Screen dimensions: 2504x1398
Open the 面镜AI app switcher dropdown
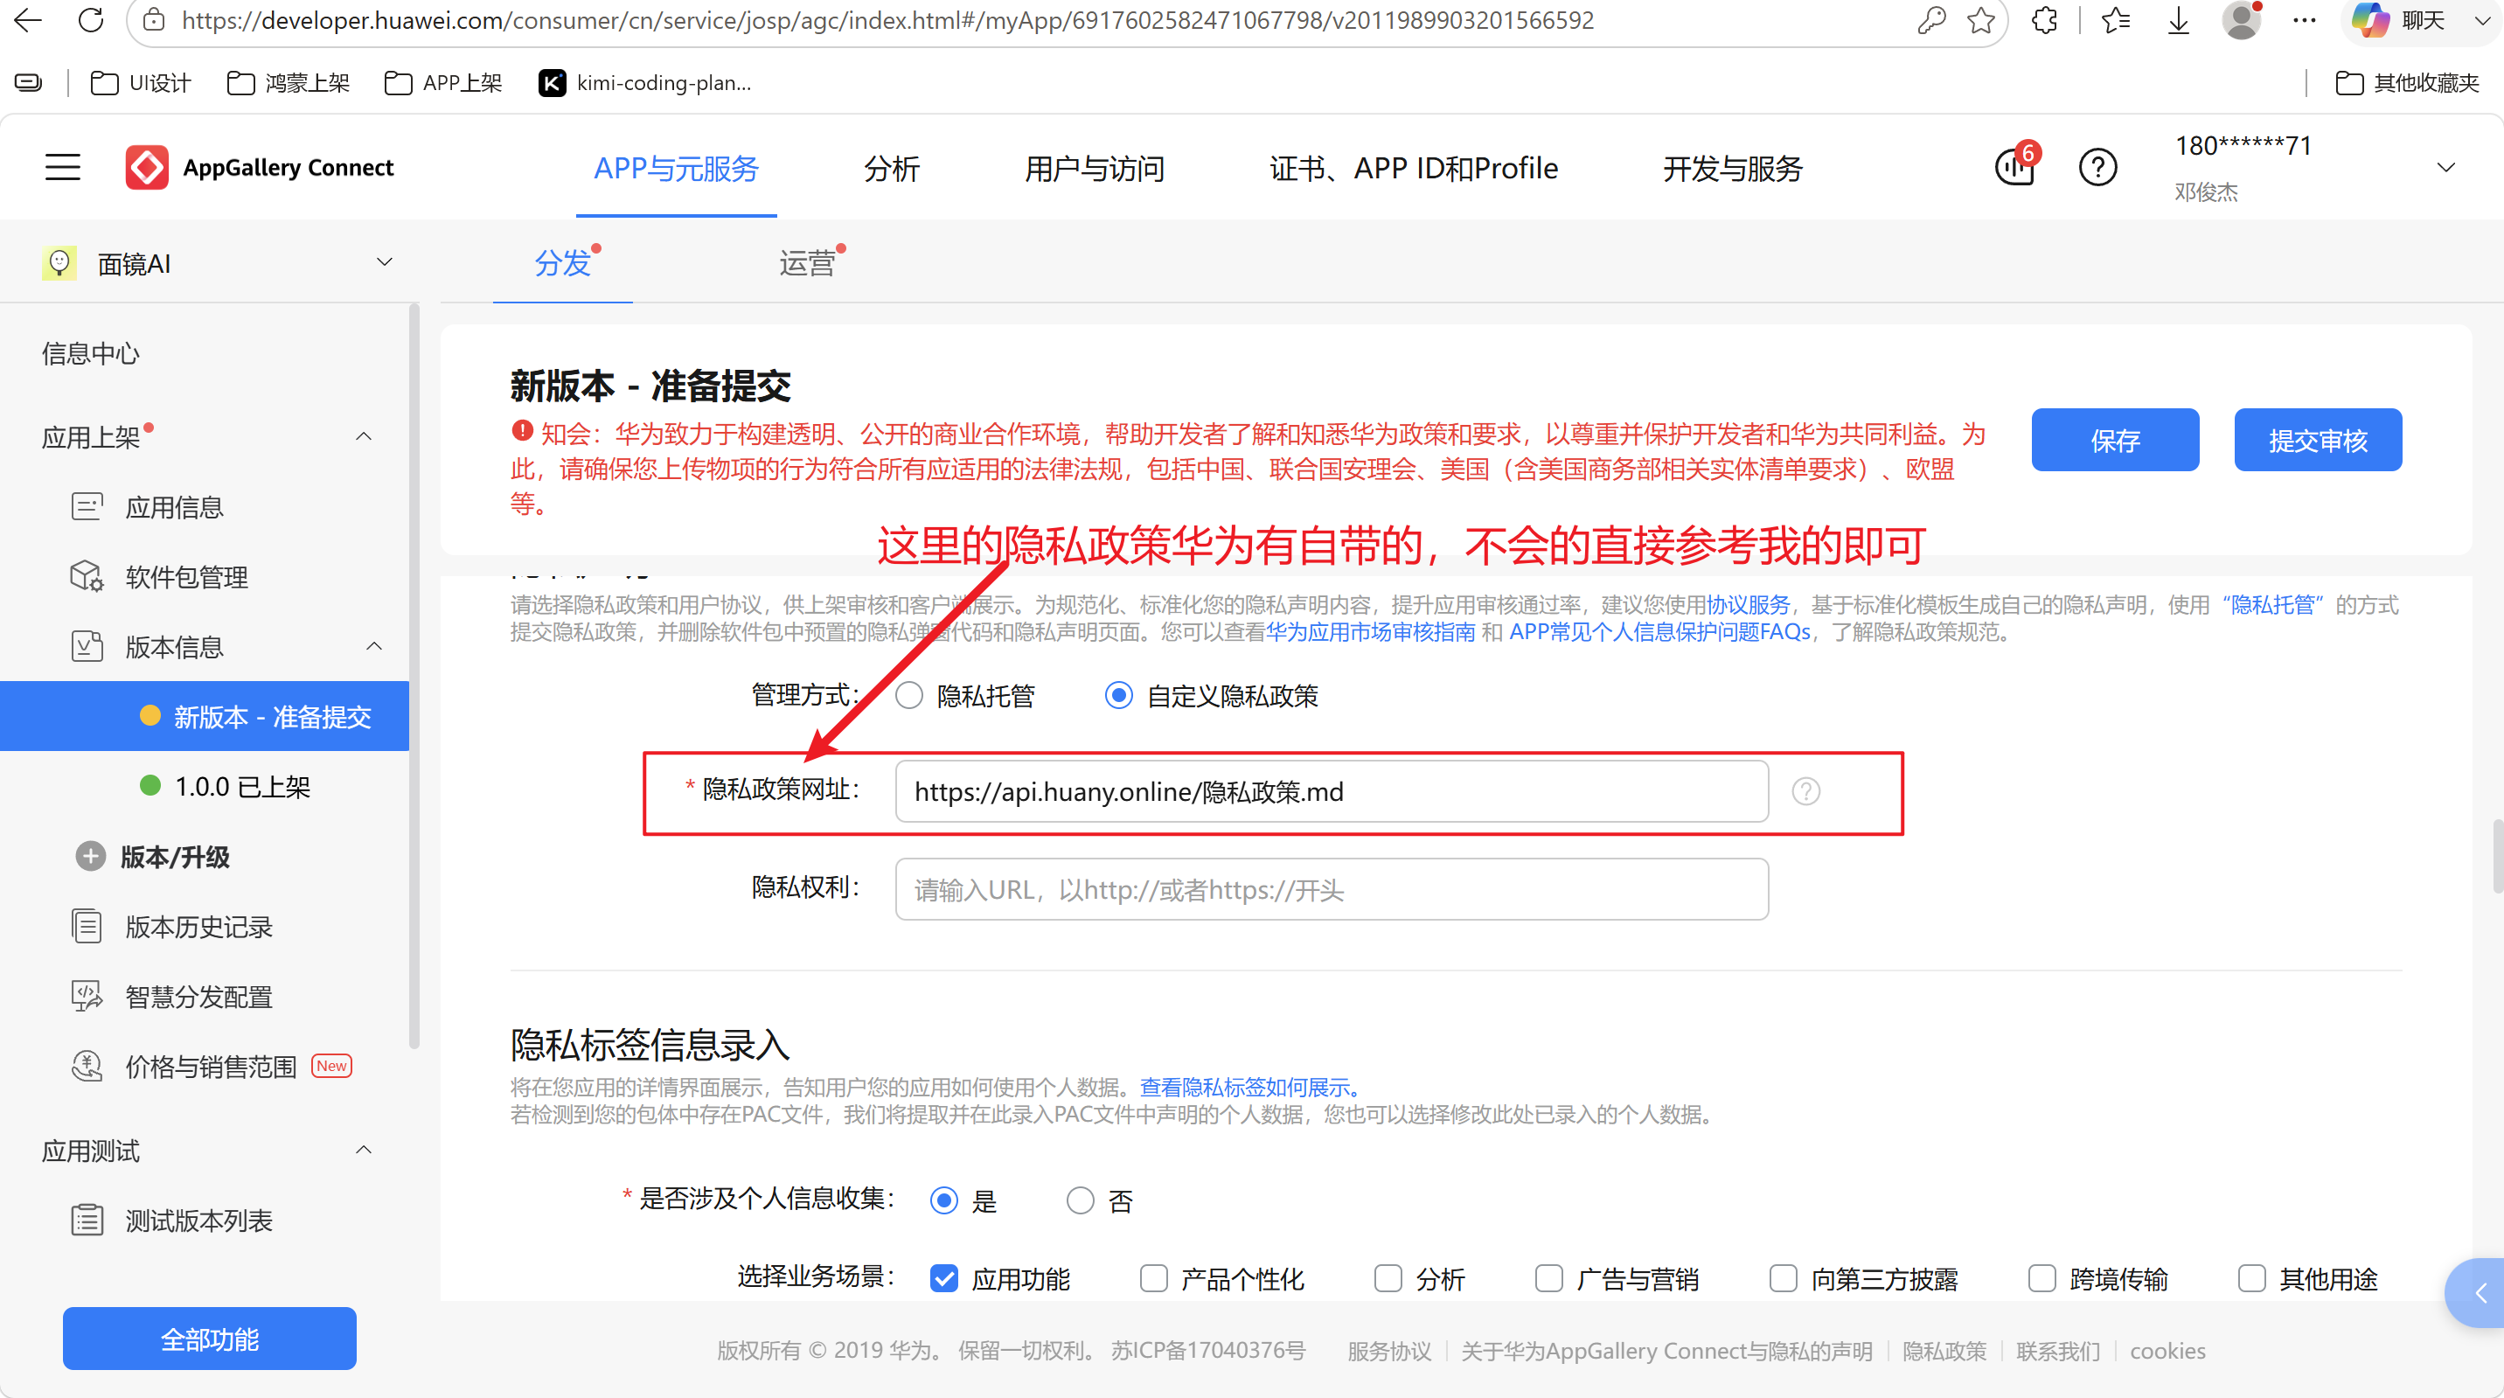tap(384, 261)
